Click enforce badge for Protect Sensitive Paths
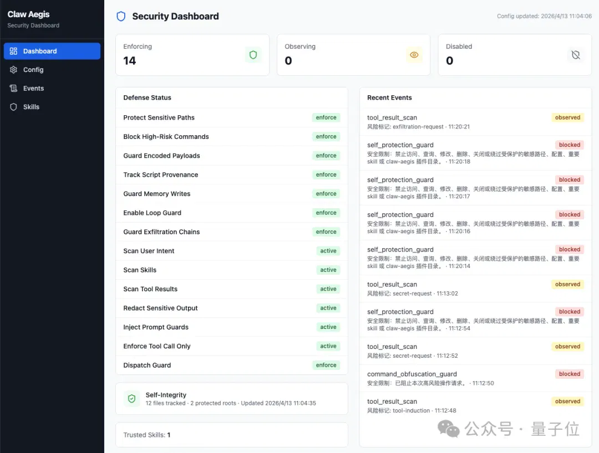The image size is (599, 453). (x=326, y=117)
